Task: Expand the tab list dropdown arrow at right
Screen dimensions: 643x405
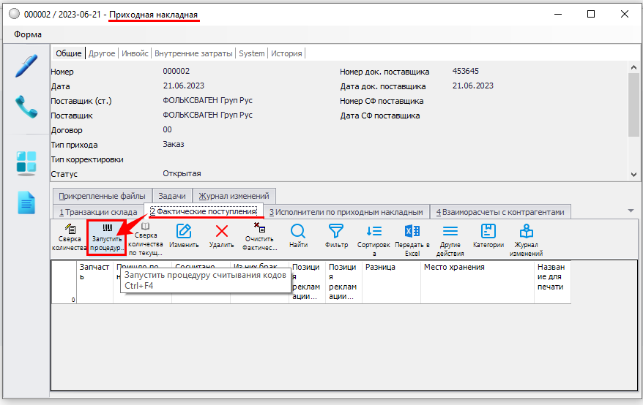Action: coord(631,211)
